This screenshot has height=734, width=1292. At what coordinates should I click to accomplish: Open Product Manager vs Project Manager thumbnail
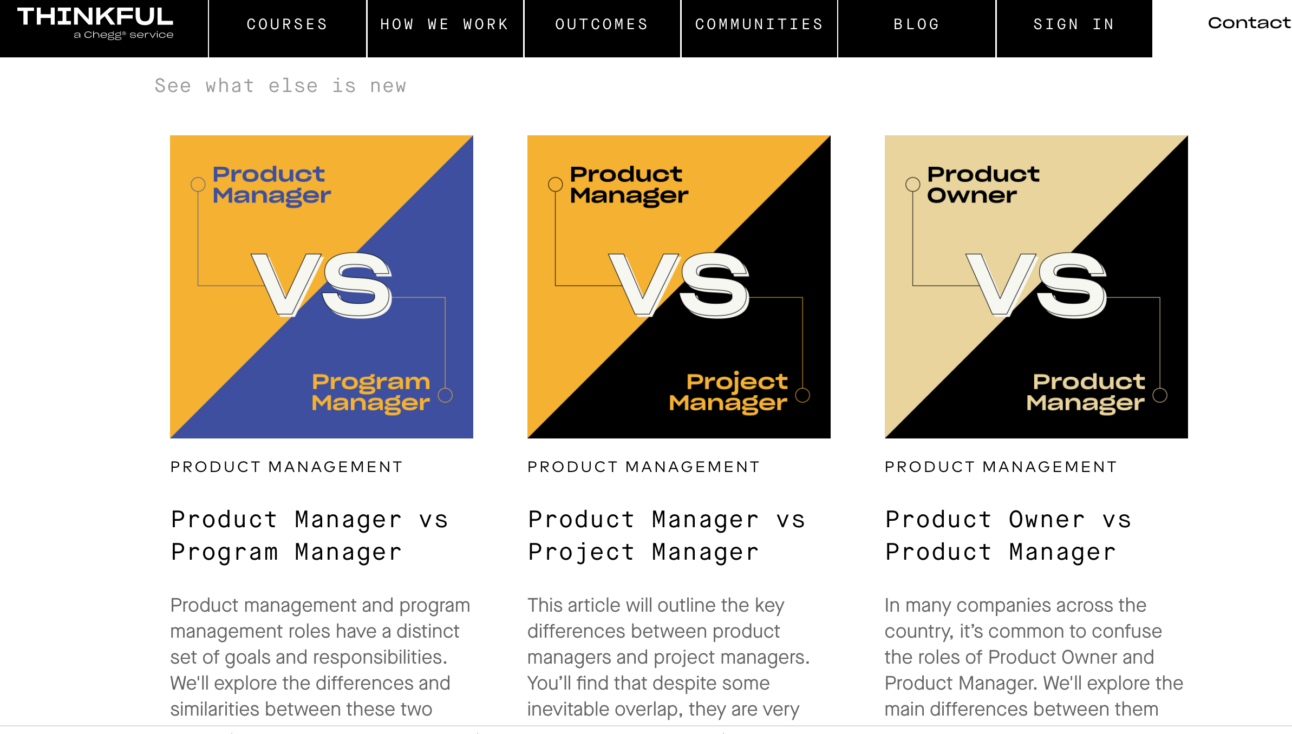point(679,287)
